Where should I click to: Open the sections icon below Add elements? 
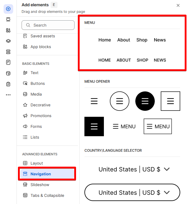point(8,19)
